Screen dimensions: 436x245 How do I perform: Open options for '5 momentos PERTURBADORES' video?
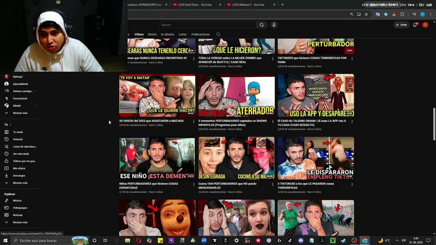pos(273,121)
